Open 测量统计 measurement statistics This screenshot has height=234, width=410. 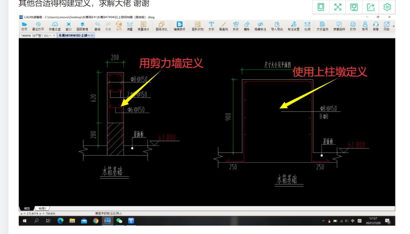tap(144, 26)
